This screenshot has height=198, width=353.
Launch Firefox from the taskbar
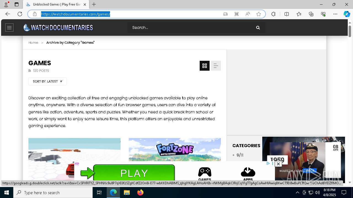140,193
